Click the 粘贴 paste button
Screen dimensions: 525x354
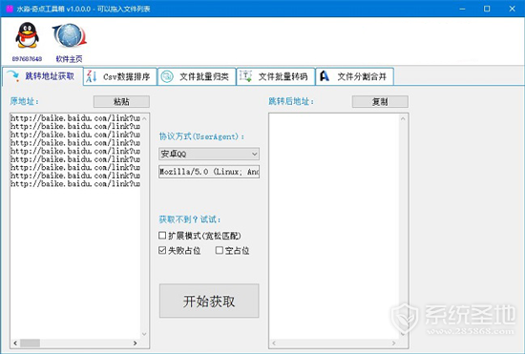point(121,102)
